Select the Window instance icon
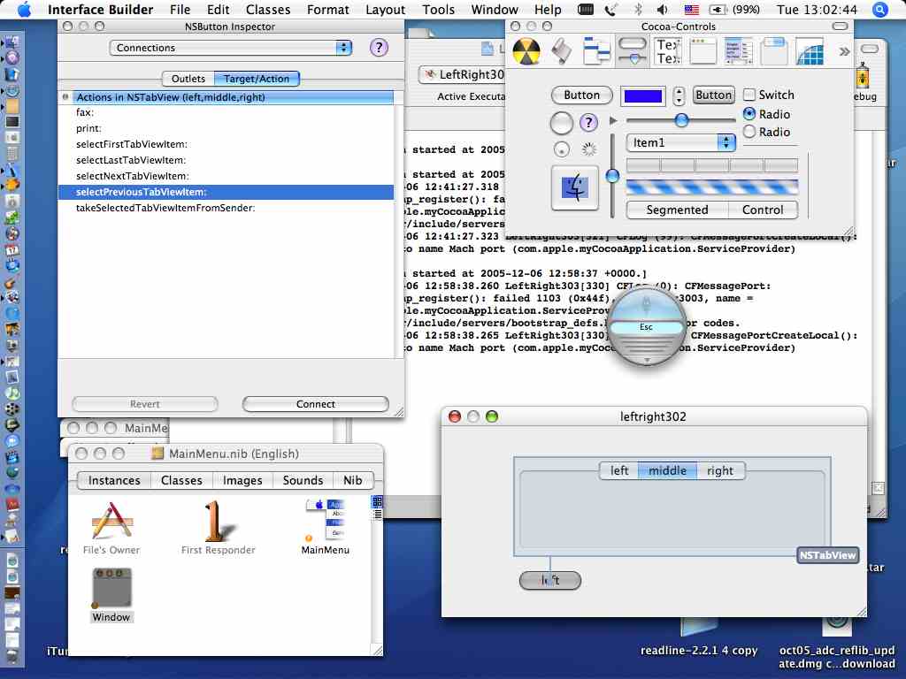This screenshot has height=679, width=906. 111,595
